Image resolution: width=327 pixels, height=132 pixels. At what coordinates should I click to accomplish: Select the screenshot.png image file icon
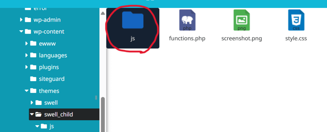pos(242,20)
